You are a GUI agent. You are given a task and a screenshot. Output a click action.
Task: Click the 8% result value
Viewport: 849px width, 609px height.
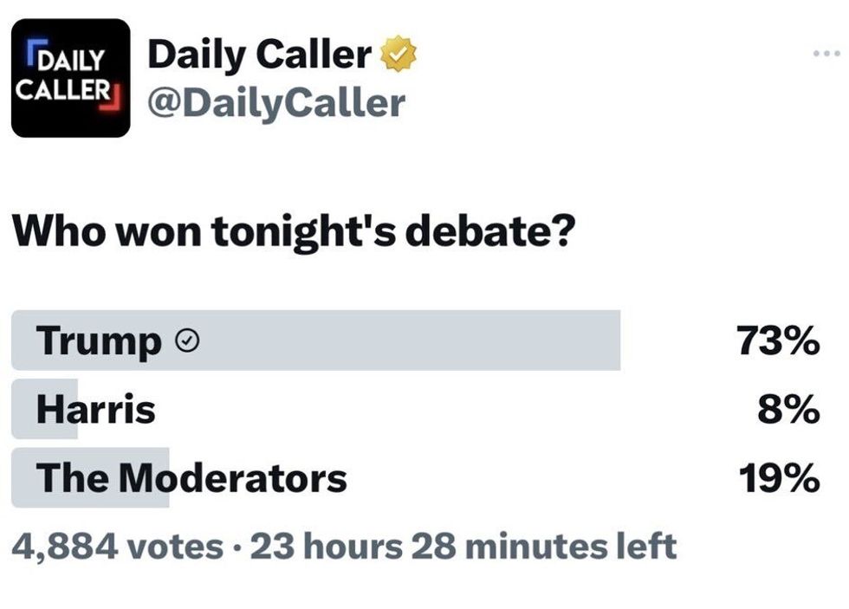[790, 410]
